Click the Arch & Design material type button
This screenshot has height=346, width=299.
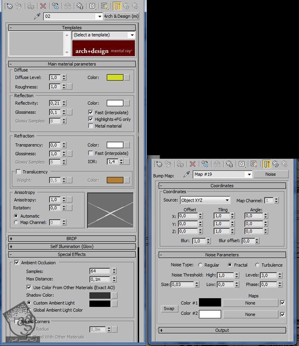pos(121,17)
